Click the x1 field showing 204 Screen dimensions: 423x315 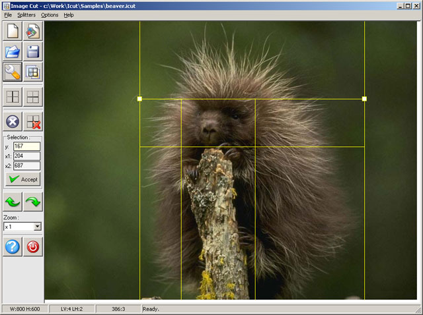pyautogui.click(x=26, y=156)
